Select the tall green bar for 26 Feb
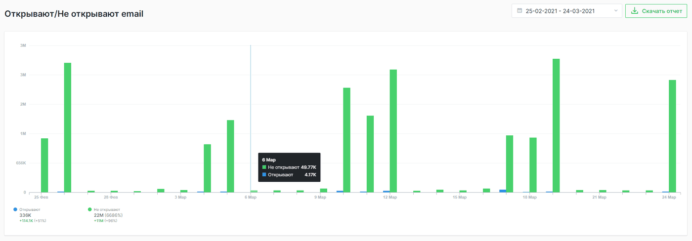This screenshot has width=692, height=241. coord(68,127)
